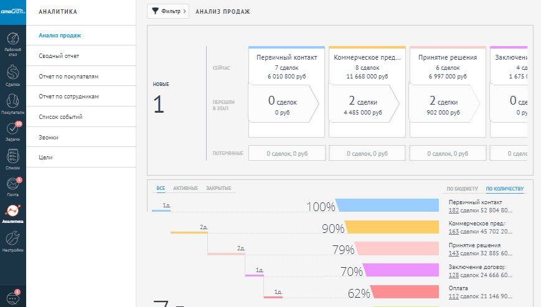Open Задачи tasks icon with badge

12,131
